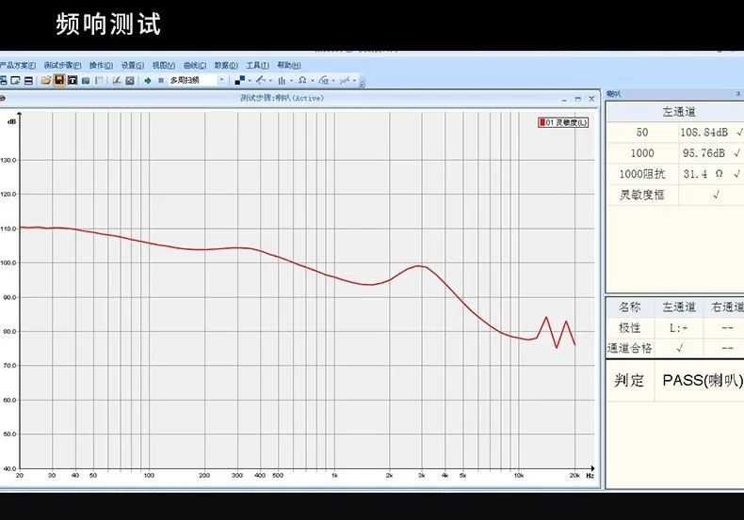Open the 测试步骤(P) menu
The width and height of the screenshot is (744, 520).
(62, 66)
